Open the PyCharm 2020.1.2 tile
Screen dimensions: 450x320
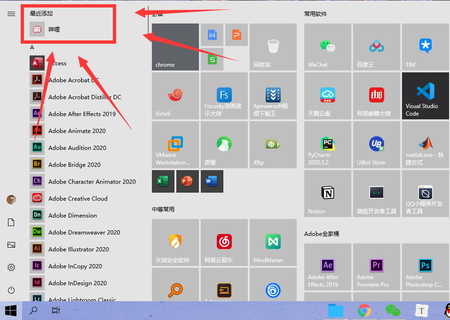click(328, 145)
